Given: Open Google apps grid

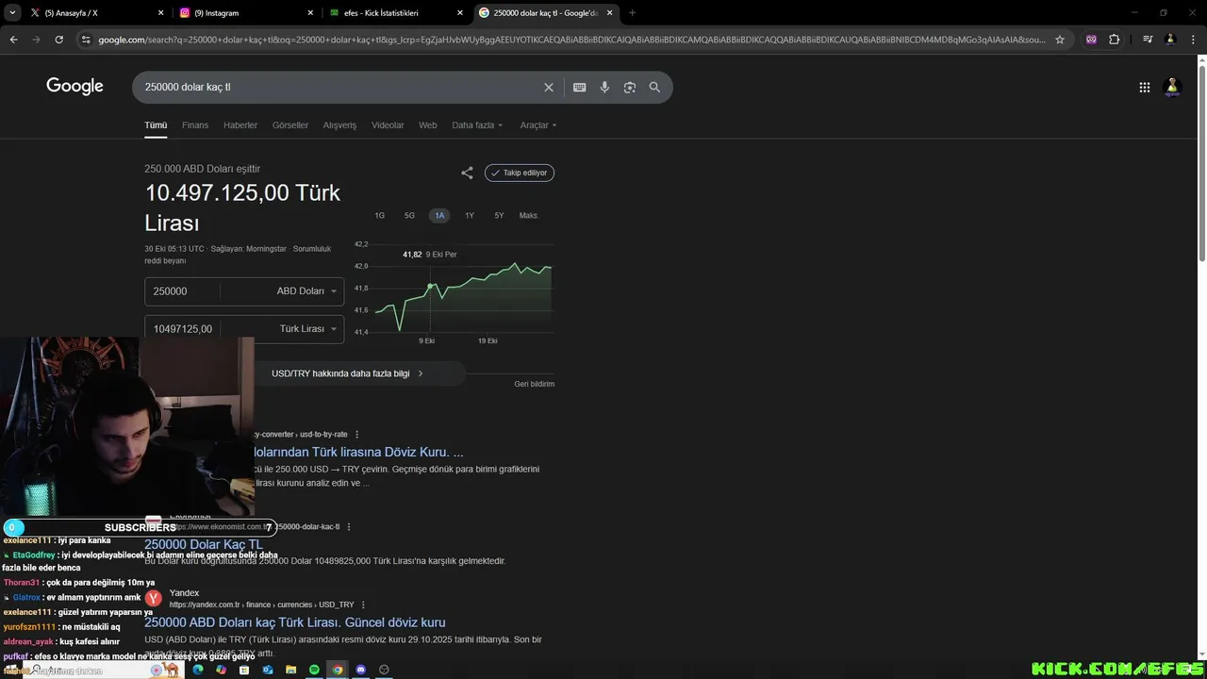Looking at the screenshot, I should [x=1145, y=87].
